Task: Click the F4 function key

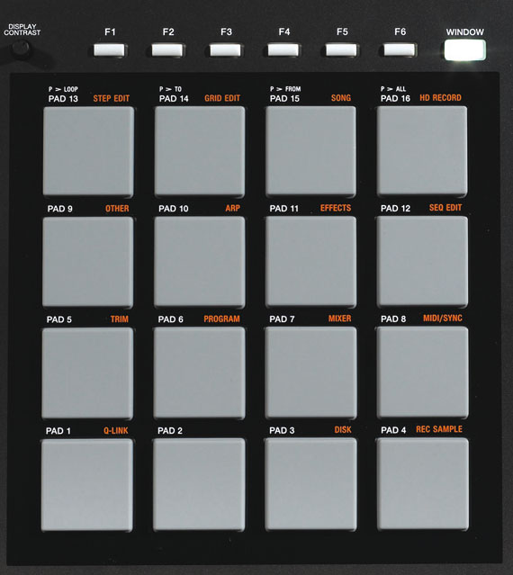Action: pos(283,49)
